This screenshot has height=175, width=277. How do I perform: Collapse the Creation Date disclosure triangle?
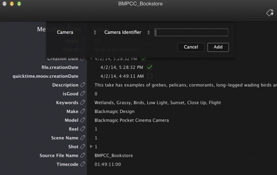(x=91, y=59)
